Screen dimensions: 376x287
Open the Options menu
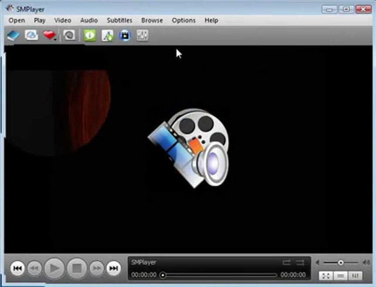[184, 21]
